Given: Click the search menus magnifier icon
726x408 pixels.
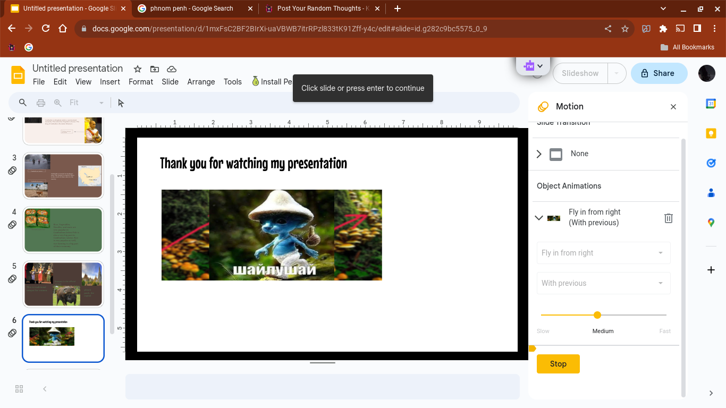Looking at the screenshot, I should 23,103.
